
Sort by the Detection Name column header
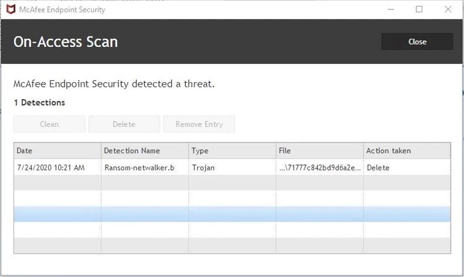[x=145, y=151]
